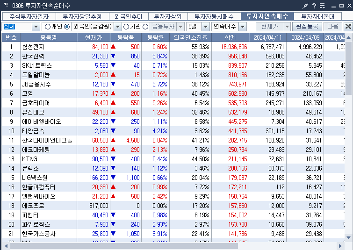This screenshot has width=353, height=250.
Task: Select the 한국전력 stock name
Action: (x=33, y=56)
